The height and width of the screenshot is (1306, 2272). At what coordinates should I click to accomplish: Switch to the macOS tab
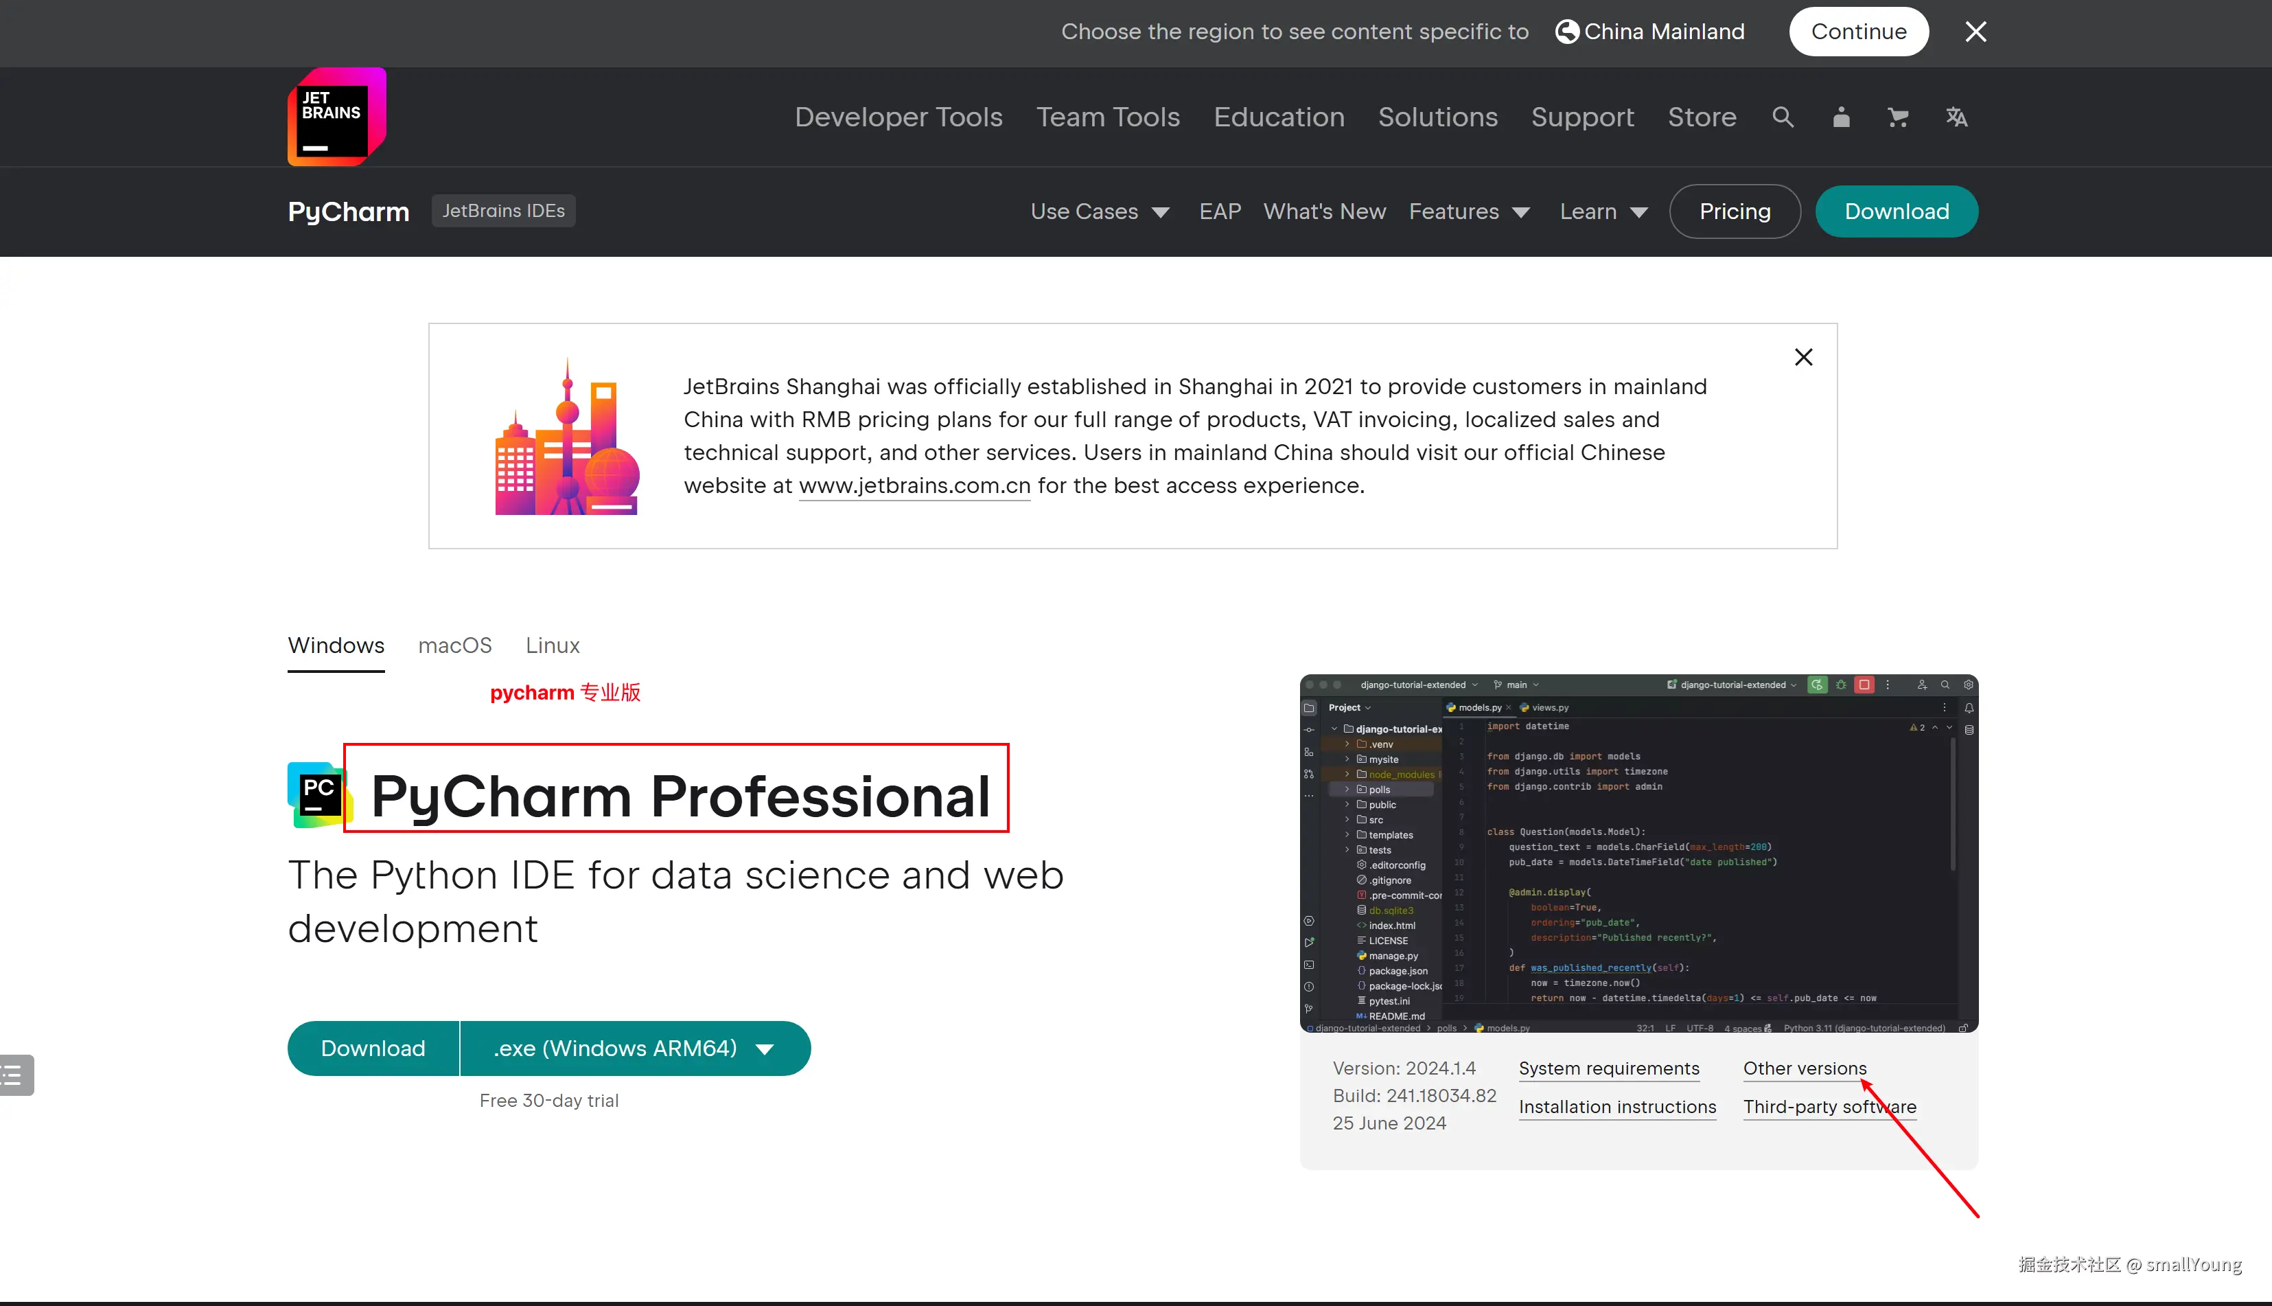(x=454, y=645)
